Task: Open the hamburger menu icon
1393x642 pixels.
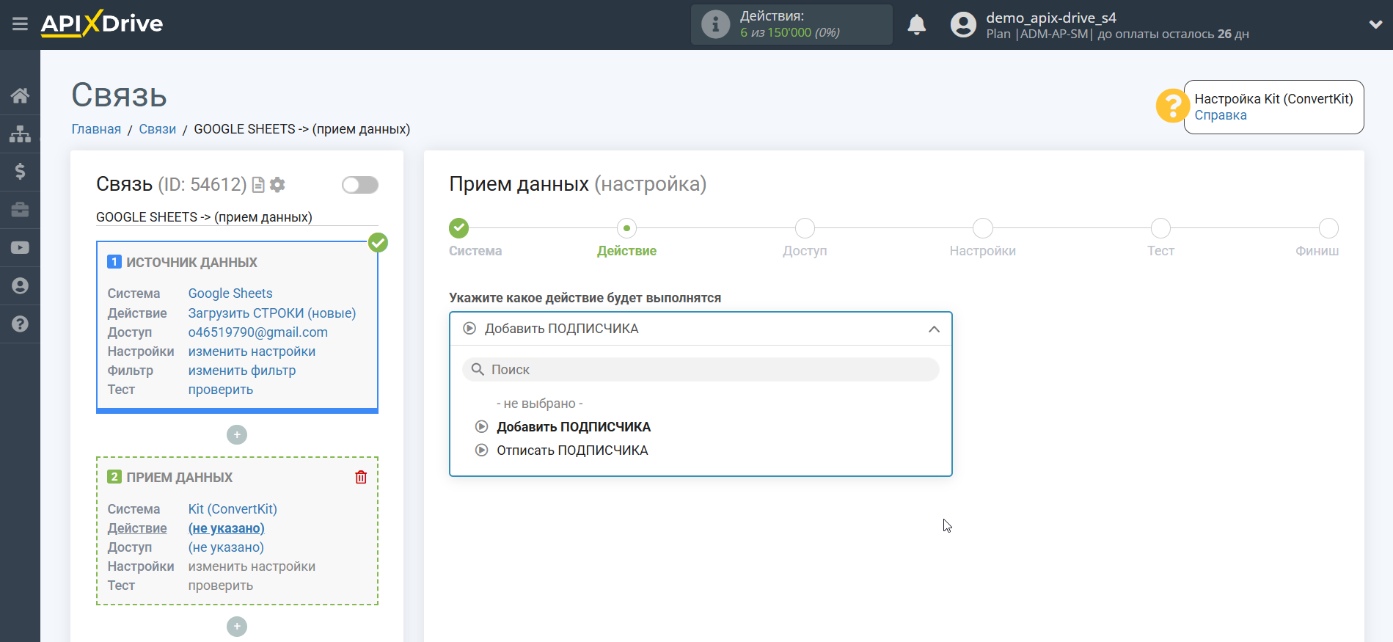Action: point(20,24)
